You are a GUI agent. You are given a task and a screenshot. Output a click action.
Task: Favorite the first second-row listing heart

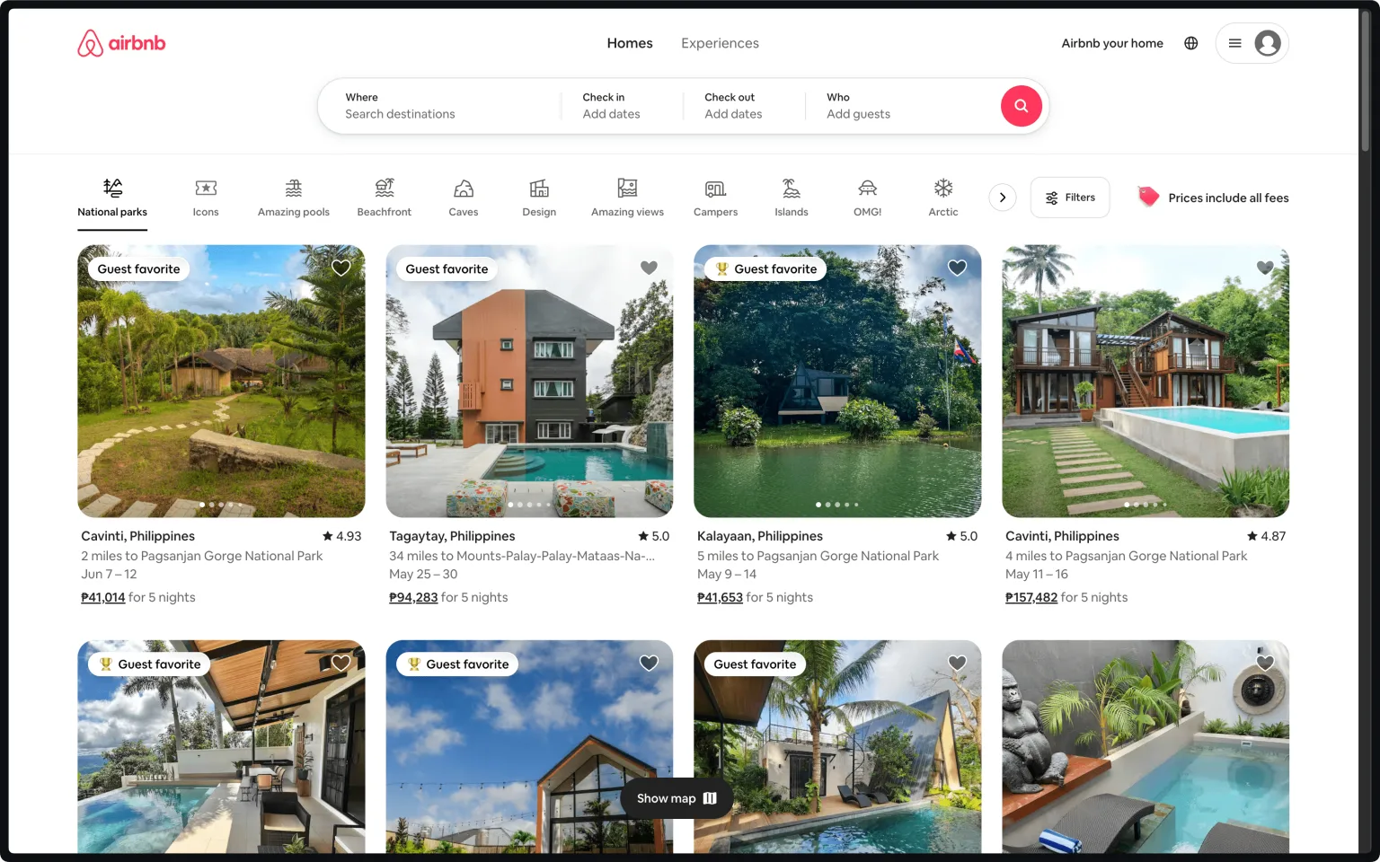341,663
